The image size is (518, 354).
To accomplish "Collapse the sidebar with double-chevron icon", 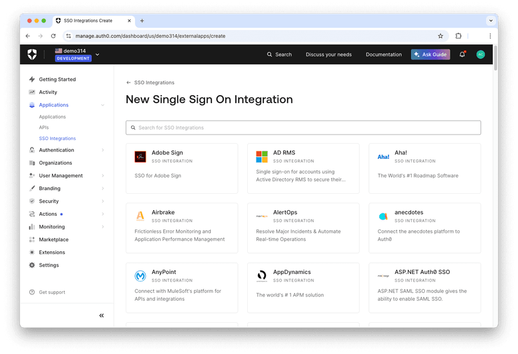I will click(x=101, y=316).
